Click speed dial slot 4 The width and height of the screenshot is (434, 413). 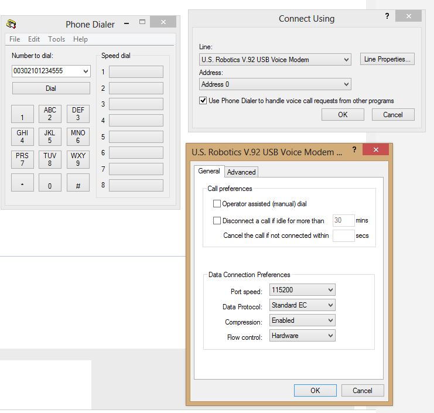pyautogui.click(x=136, y=121)
